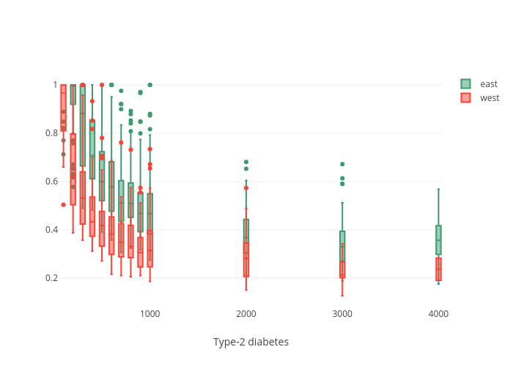Click the topmost green outlier at 3000
The width and height of the screenshot is (513, 366).
(x=342, y=164)
